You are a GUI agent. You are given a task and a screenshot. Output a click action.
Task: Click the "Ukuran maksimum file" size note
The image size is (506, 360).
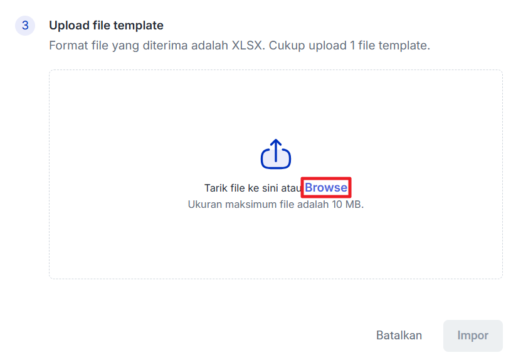click(x=275, y=205)
